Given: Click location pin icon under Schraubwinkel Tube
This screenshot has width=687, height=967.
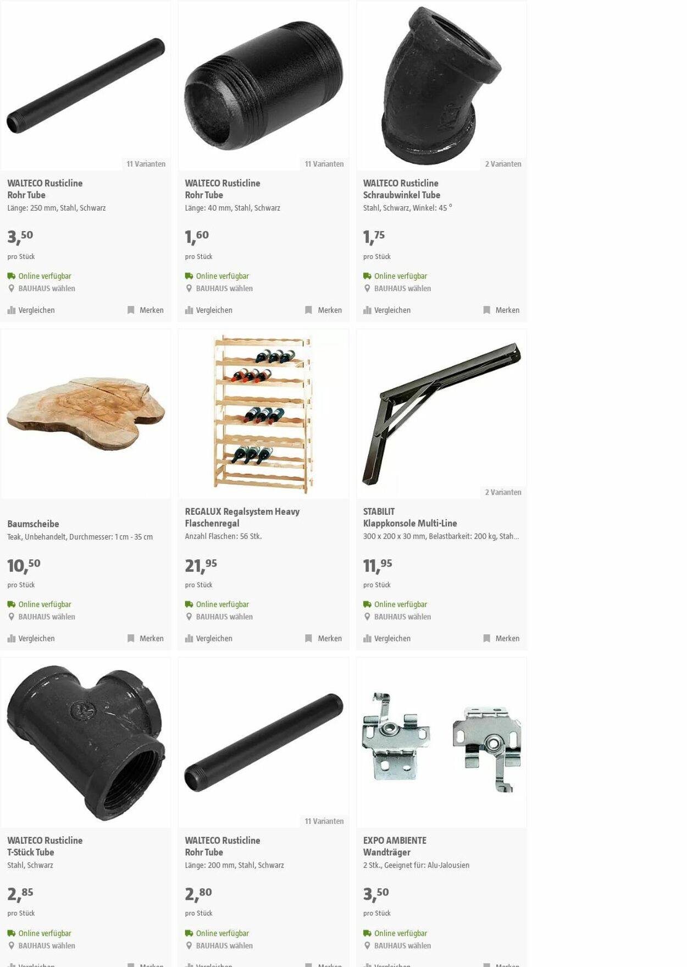Looking at the screenshot, I should (x=367, y=288).
